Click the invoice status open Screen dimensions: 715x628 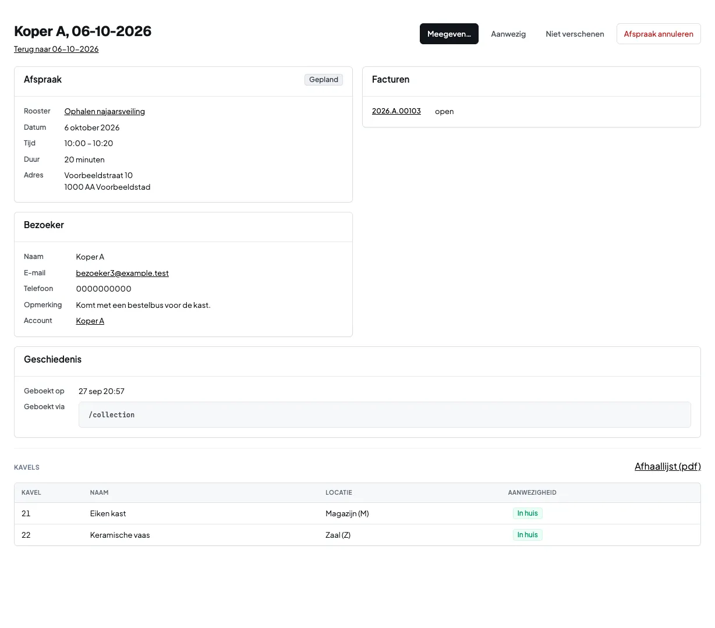444,111
